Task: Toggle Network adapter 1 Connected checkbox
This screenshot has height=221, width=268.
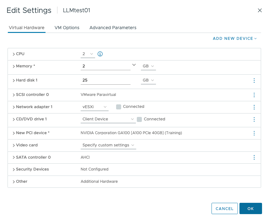Action: 119,107
